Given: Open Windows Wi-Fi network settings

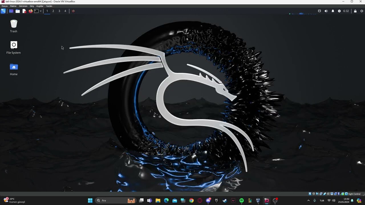Looking at the screenshot, I should 329,200.
